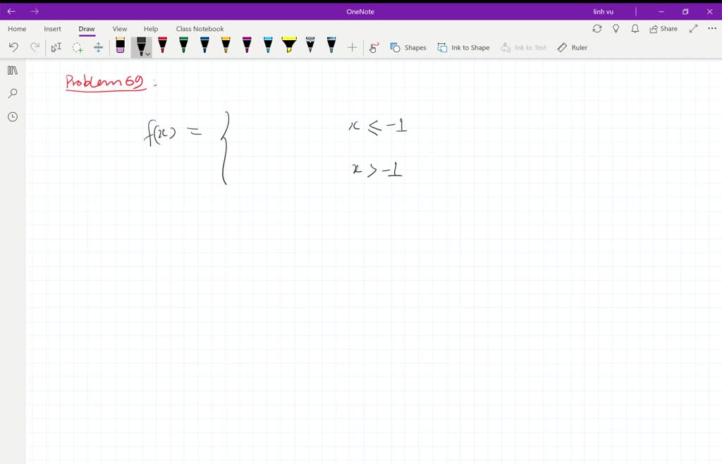The image size is (722, 464).
Task: Open the Shapes tool
Action: click(408, 47)
